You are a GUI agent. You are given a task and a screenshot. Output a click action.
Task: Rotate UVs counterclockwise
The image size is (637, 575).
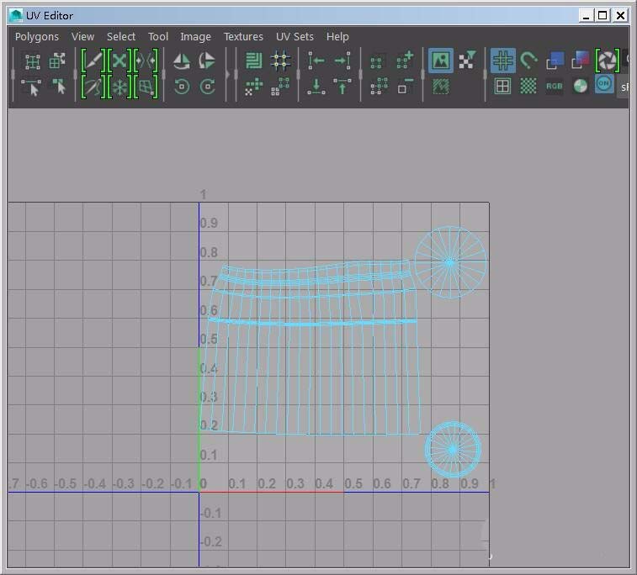181,87
